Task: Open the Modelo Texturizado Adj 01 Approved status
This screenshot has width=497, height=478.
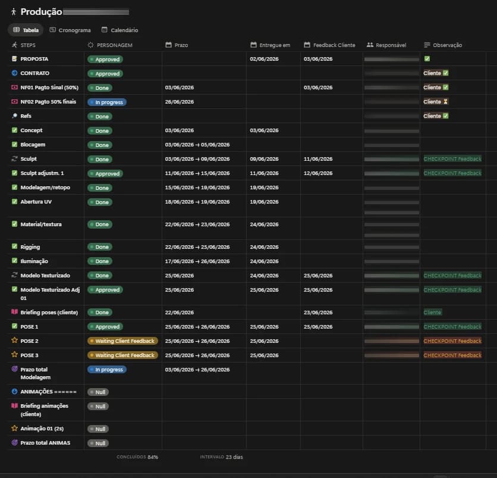Action: [105, 290]
